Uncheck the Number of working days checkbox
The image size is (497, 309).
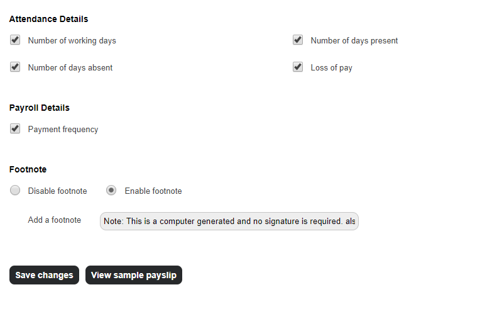click(15, 40)
